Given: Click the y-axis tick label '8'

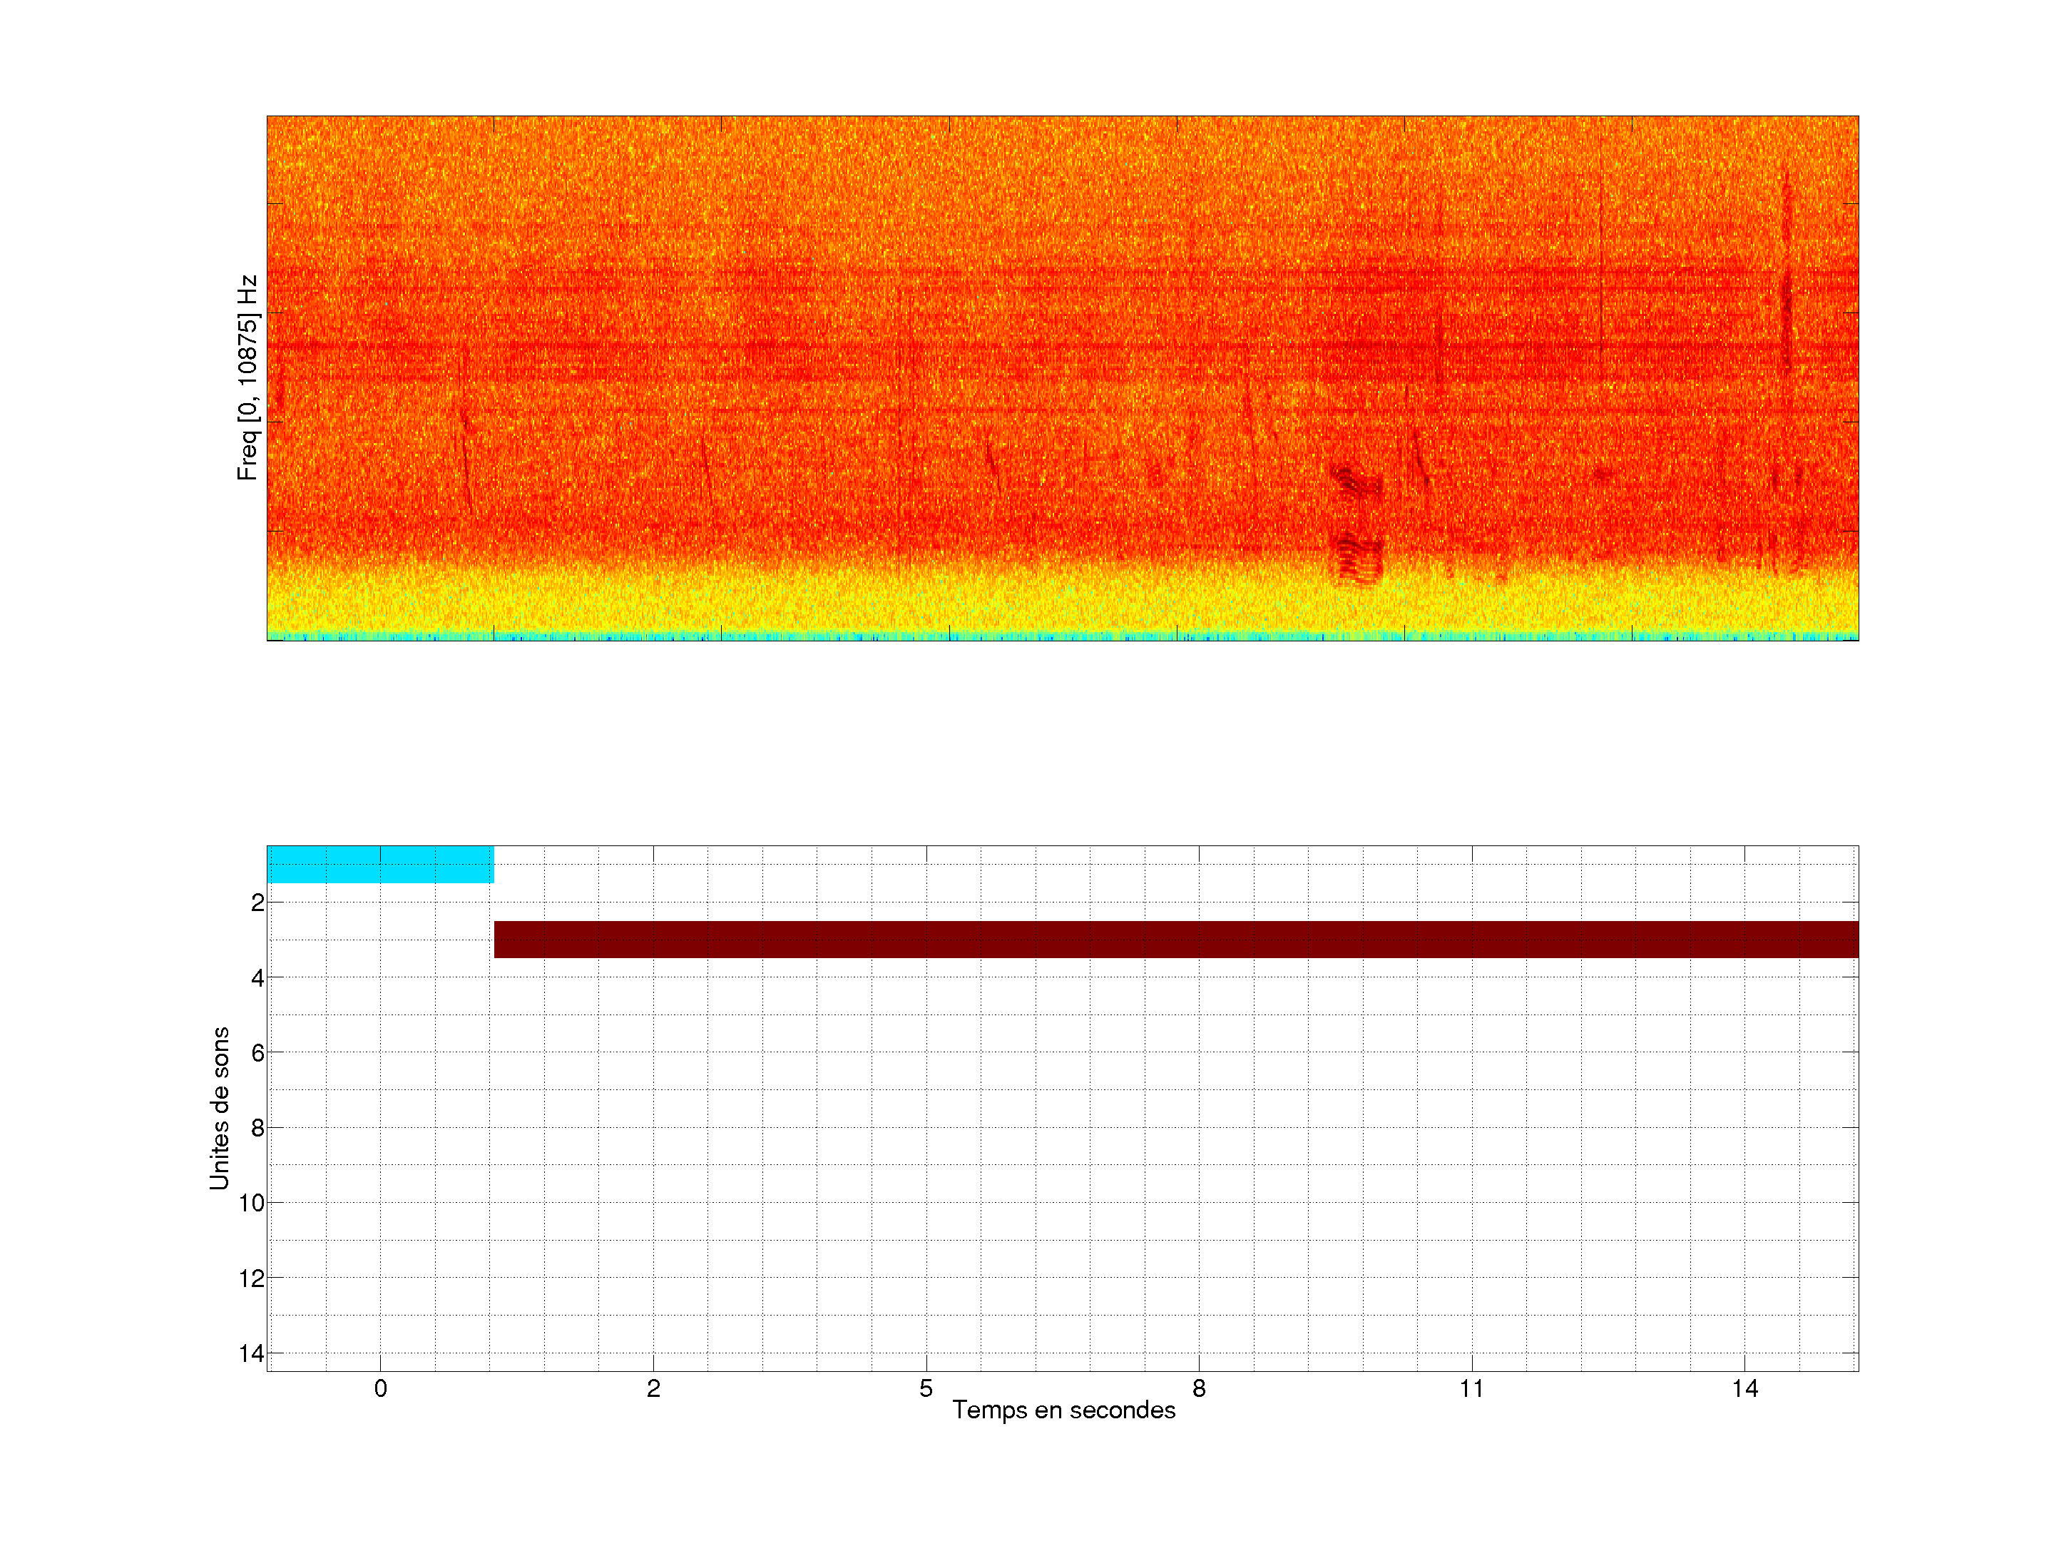Looking at the screenshot, I should (257, 1128).
